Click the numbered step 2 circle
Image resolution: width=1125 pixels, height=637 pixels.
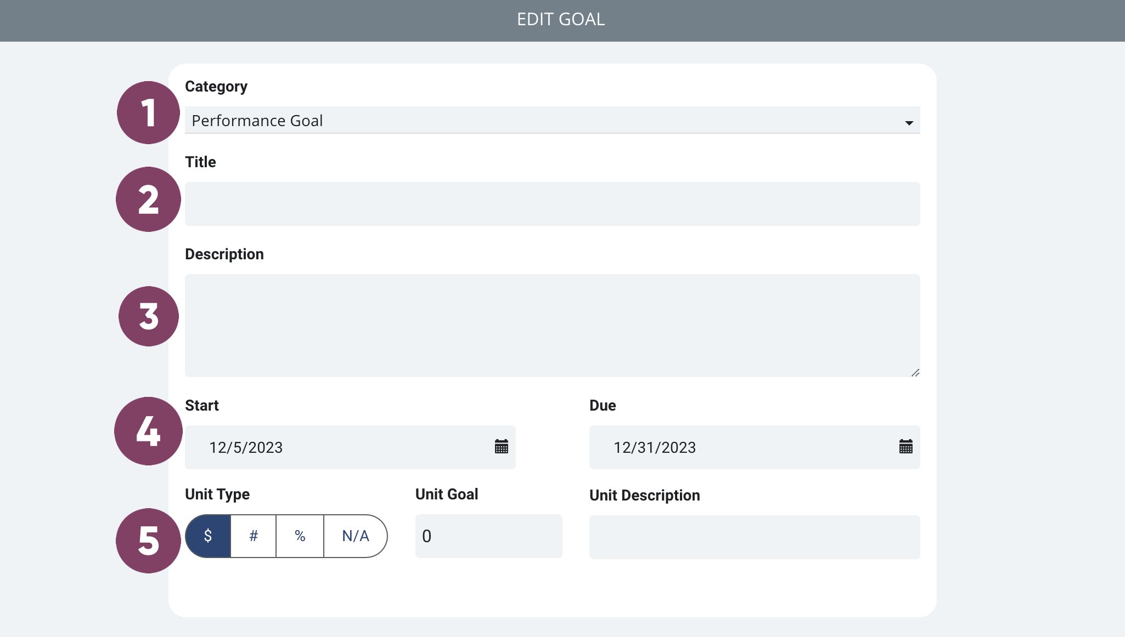coord(148,199)
